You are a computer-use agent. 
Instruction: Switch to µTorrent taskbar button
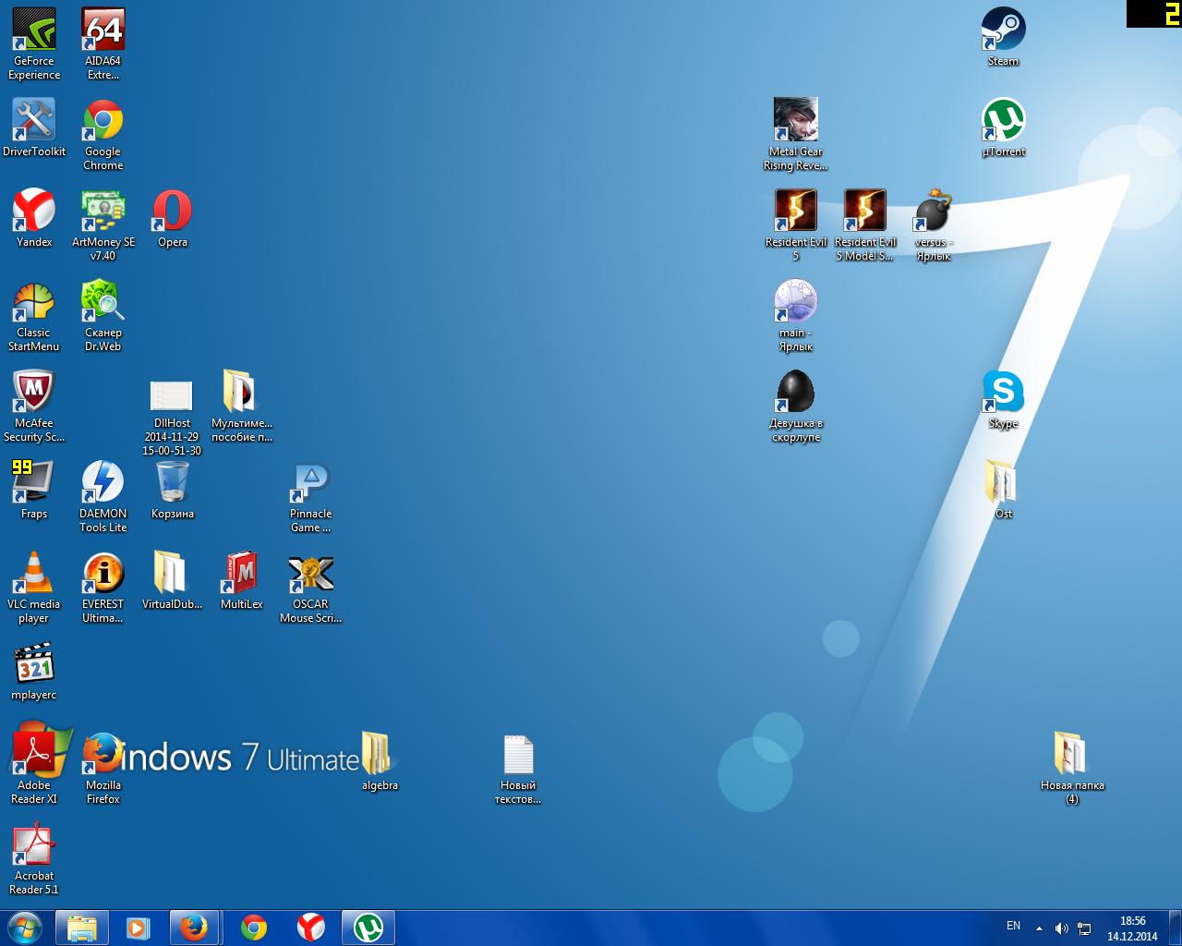coord(368,928)
